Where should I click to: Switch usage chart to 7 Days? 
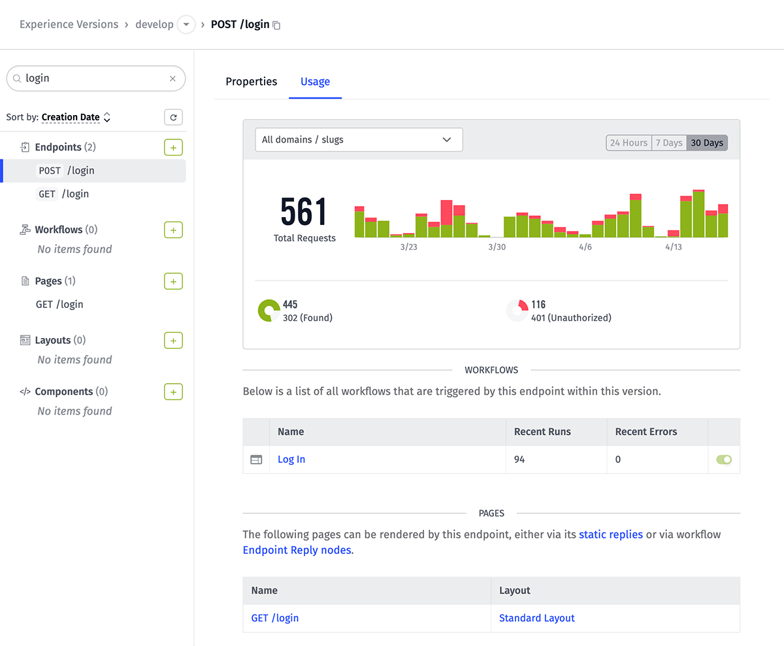669,142
